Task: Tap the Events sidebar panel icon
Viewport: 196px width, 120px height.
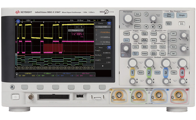Action: [109, 23]
